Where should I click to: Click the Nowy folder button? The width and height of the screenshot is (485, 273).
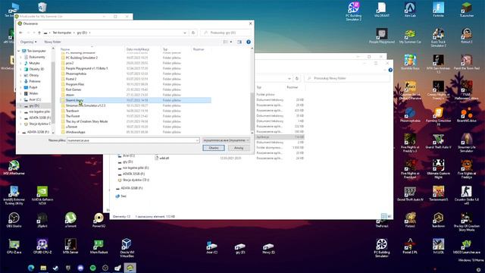tap(52, 42)
